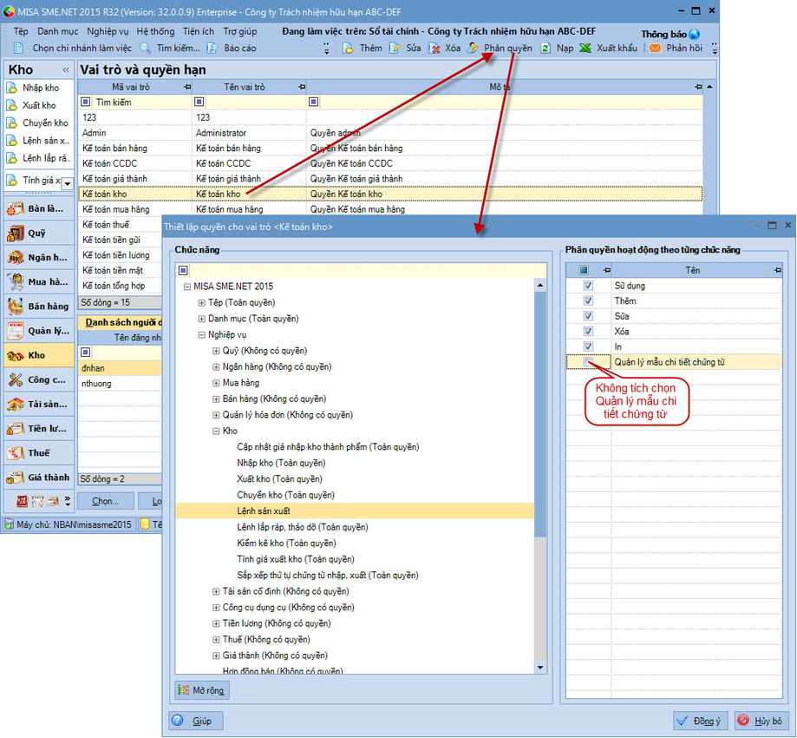Click the Thông báo globe icon
Viewport: 797px width, 738px height.
(695, 35)
